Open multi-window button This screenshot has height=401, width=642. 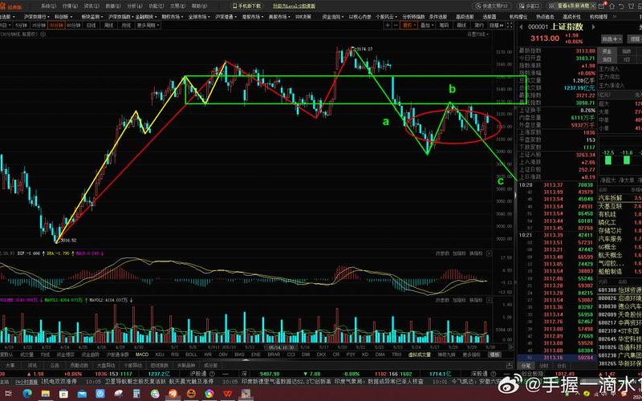coord(530,6)
